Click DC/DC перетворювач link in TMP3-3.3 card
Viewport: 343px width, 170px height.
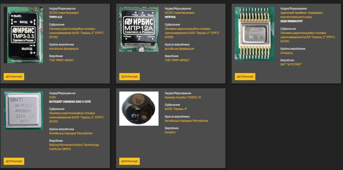[64, 13]
